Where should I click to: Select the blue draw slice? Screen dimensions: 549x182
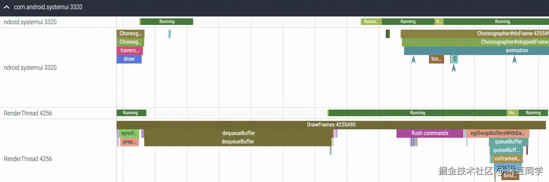[129, 59]
